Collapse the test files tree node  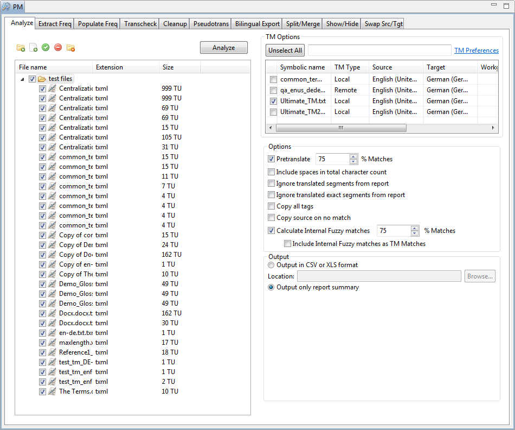pyautogui.click(x=22, y=79)
